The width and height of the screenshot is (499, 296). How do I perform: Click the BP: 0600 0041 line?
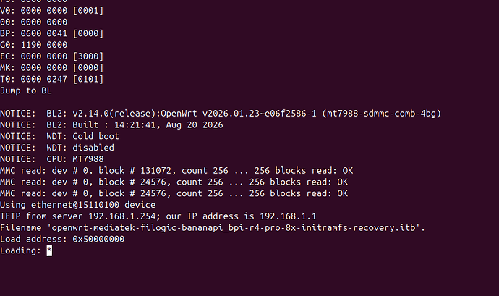52,34
